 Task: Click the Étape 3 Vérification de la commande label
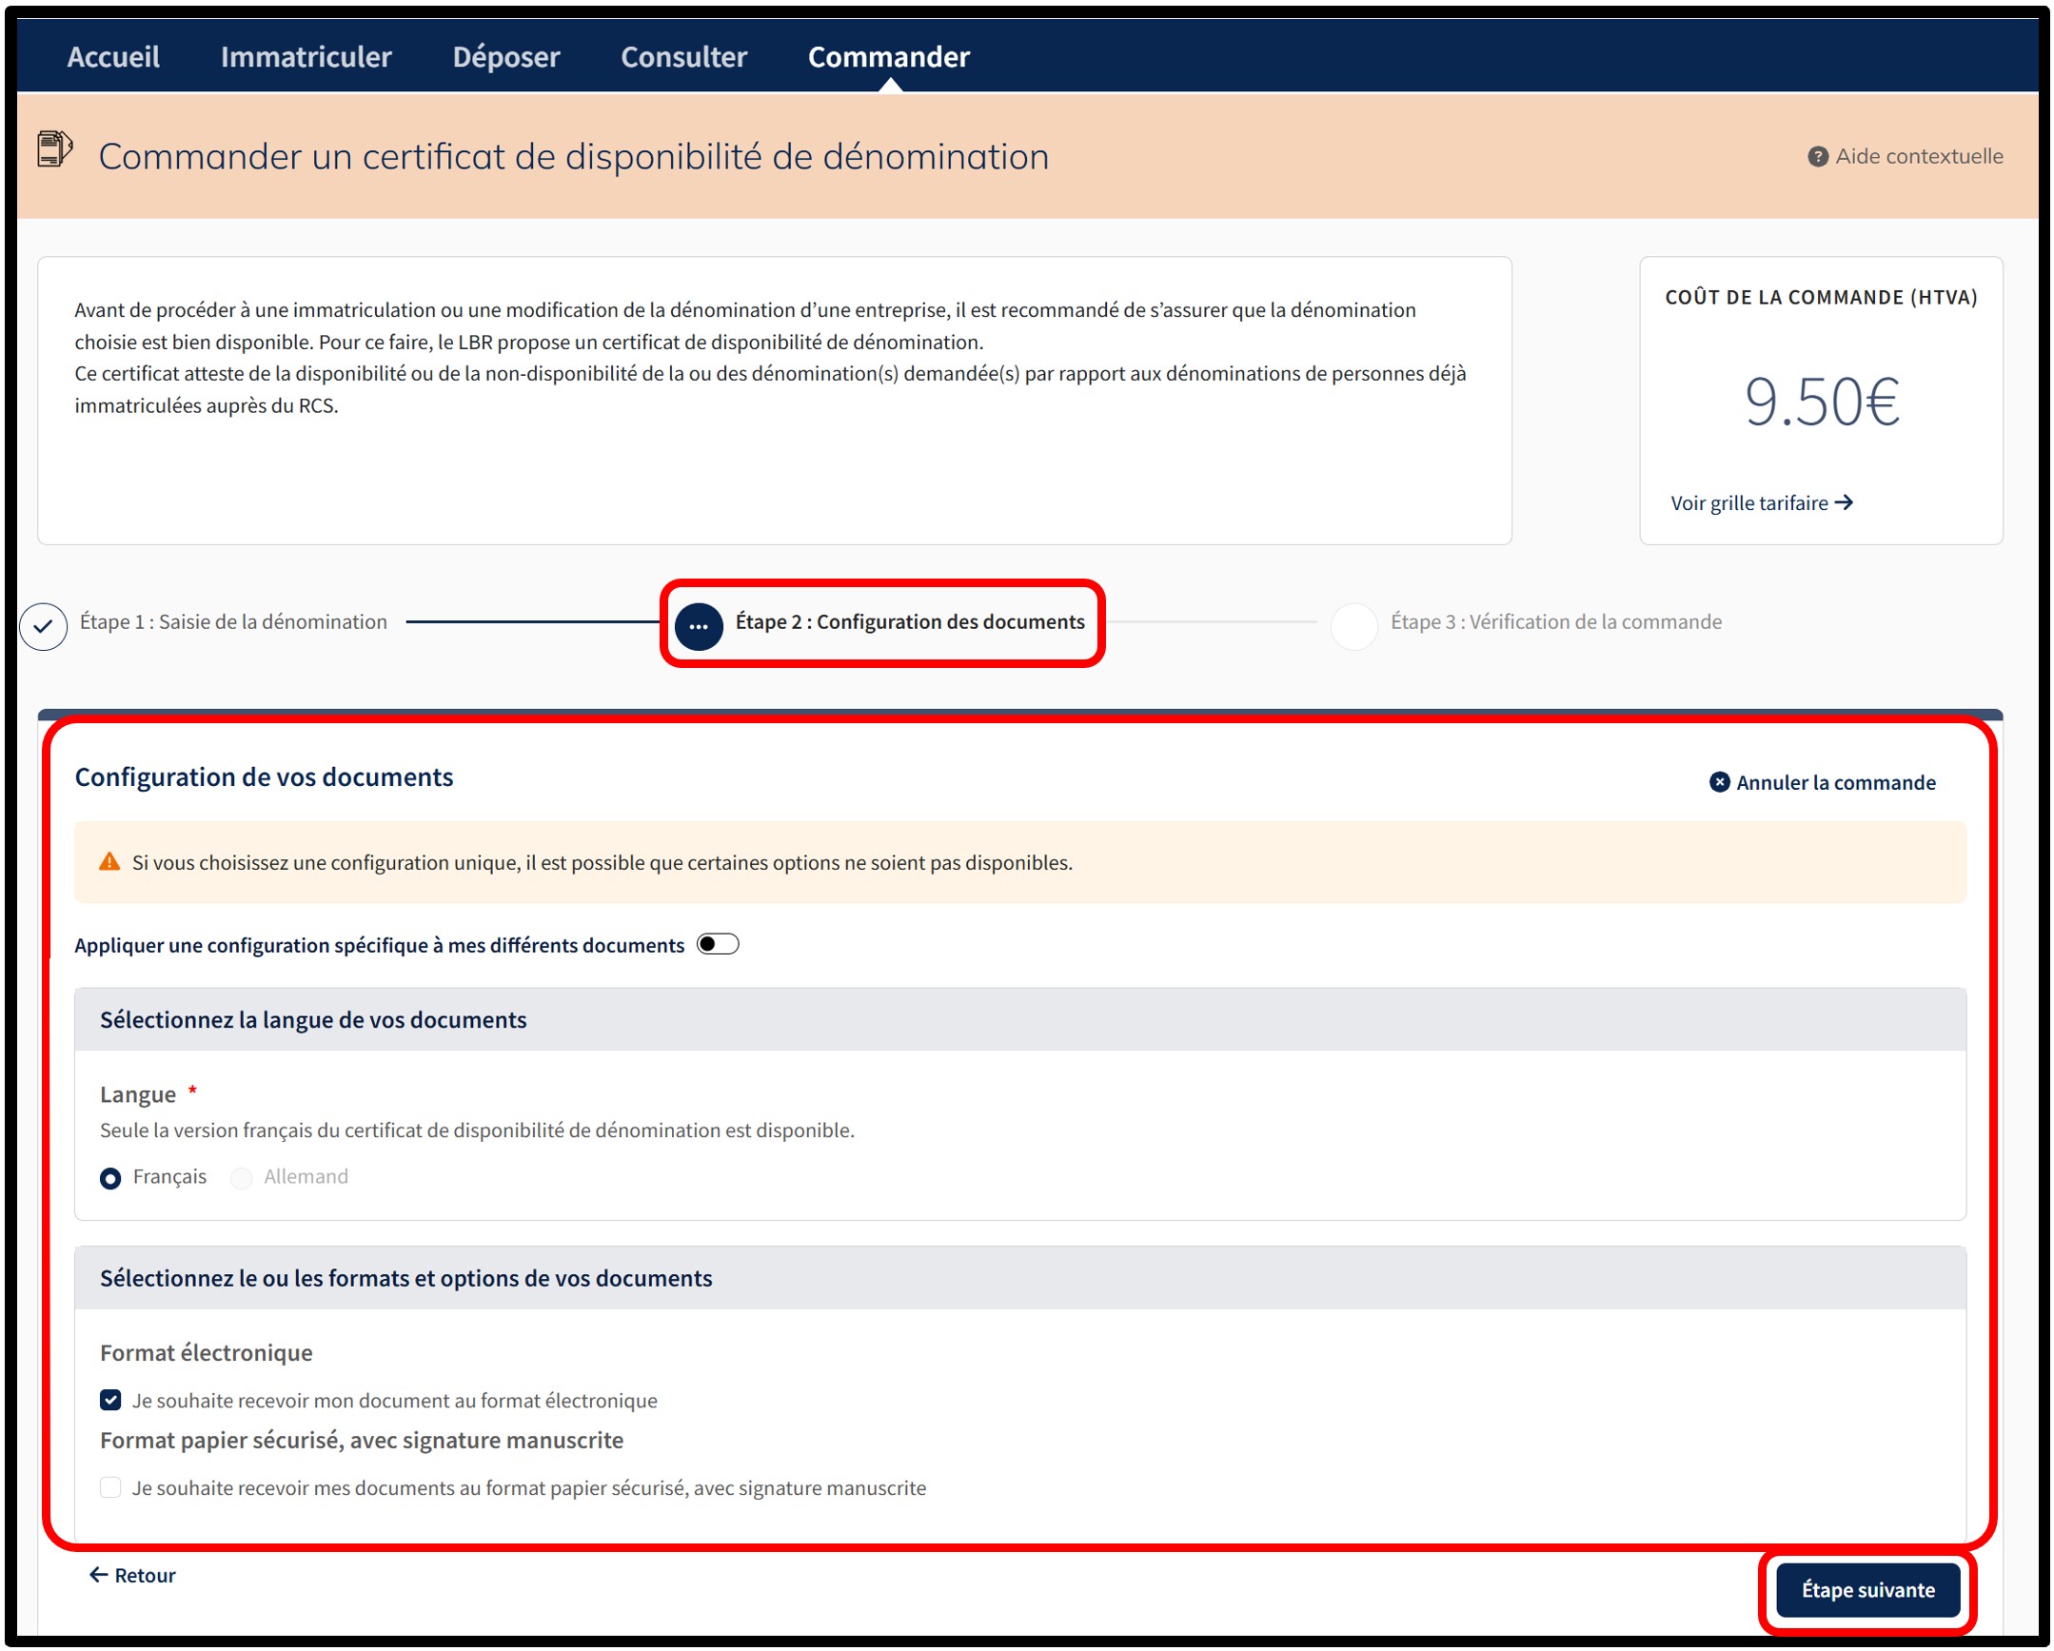point(1556,622)
